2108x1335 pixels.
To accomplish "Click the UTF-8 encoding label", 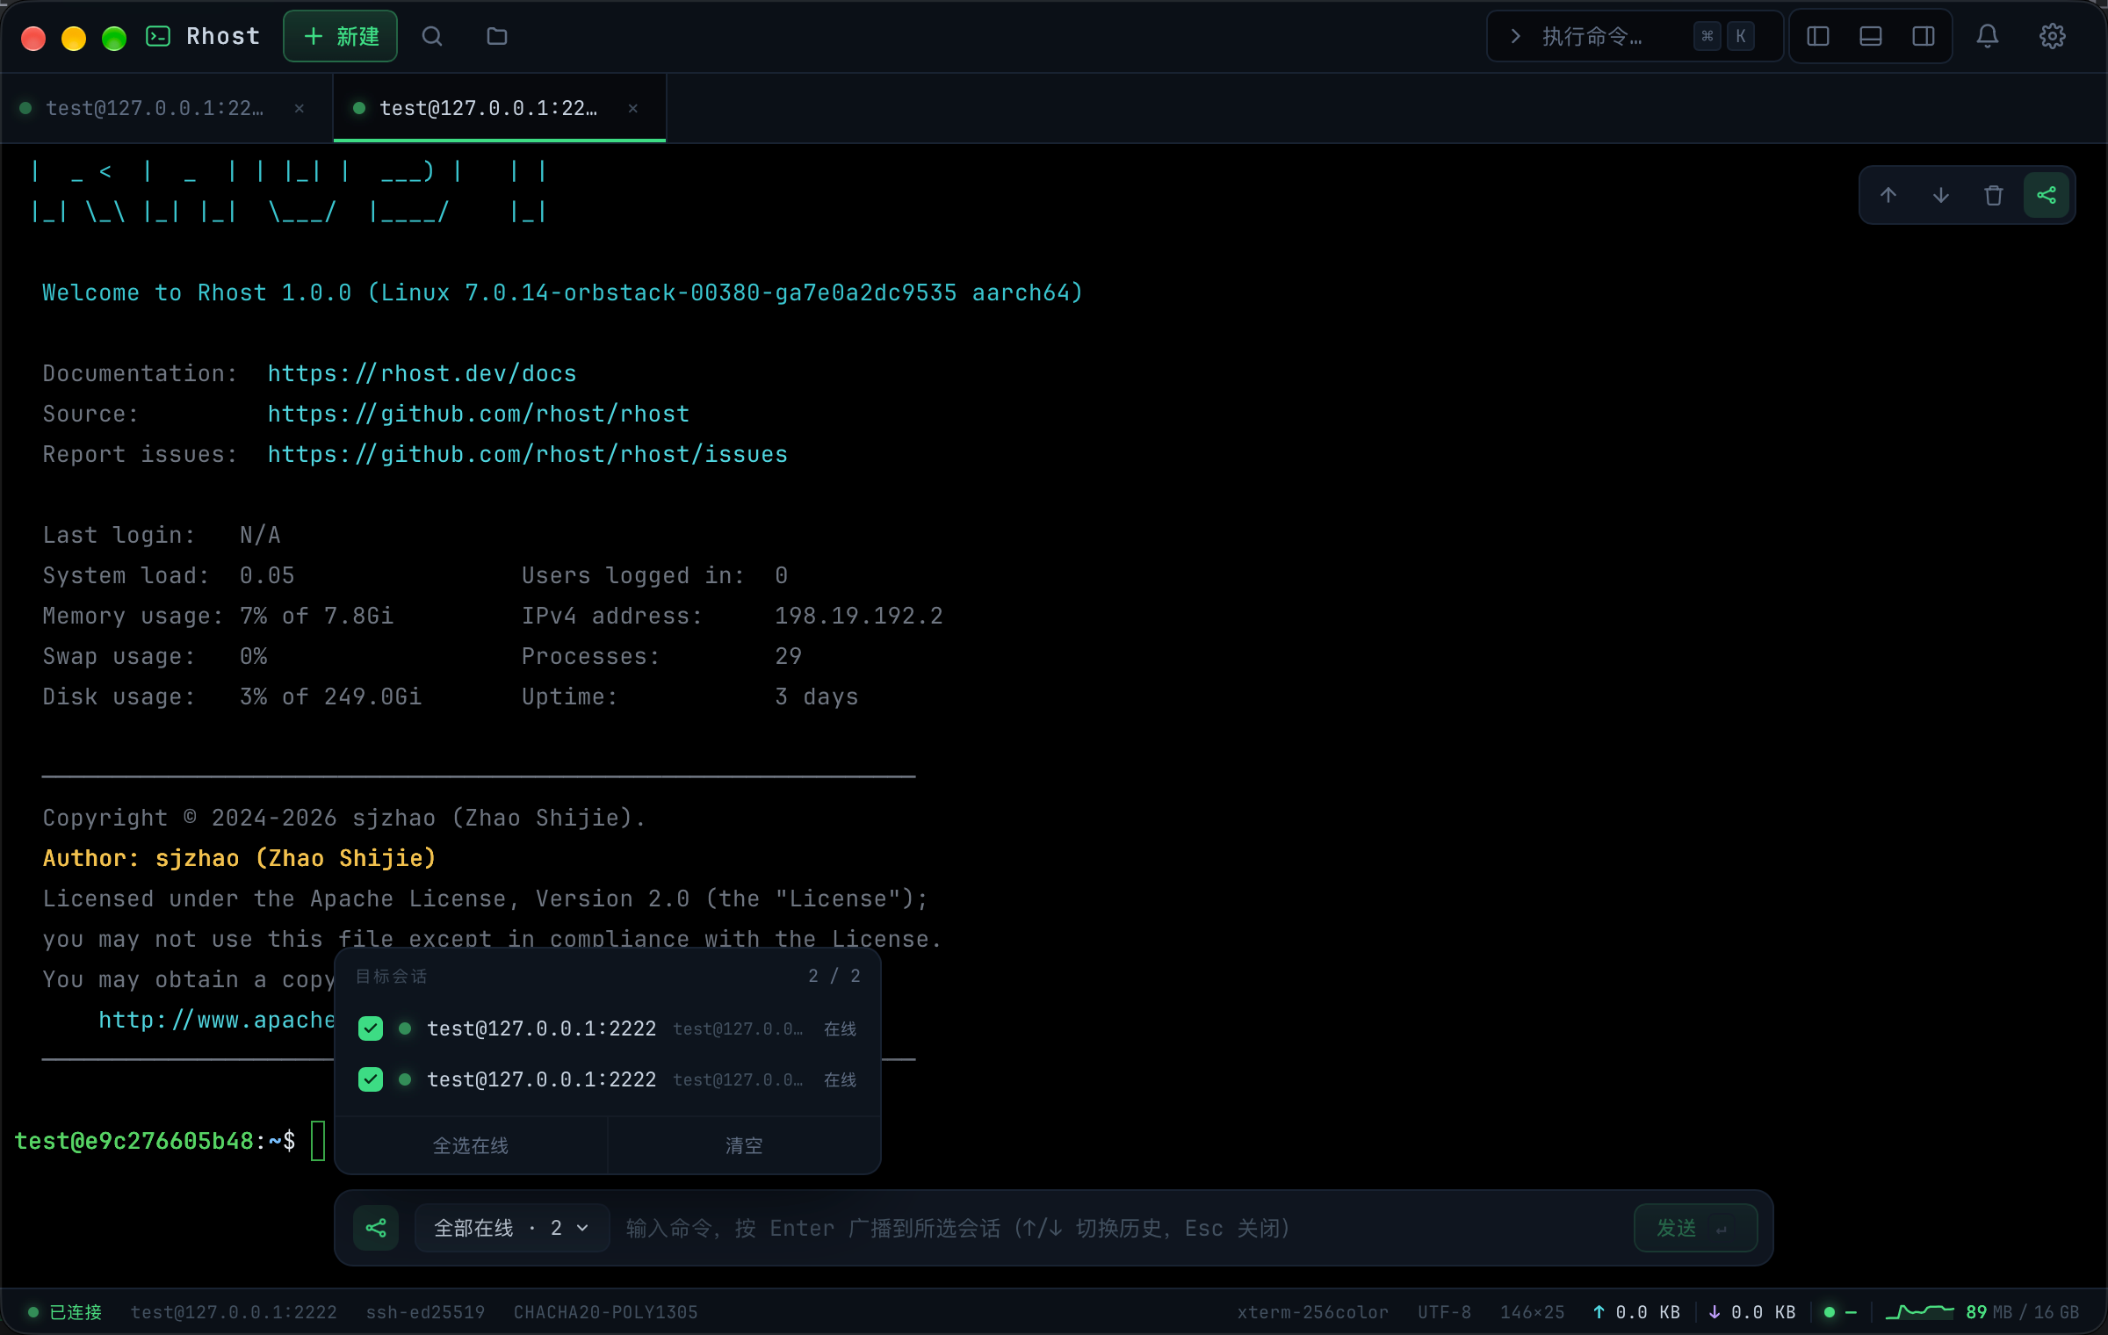I will point(1444,1312).
